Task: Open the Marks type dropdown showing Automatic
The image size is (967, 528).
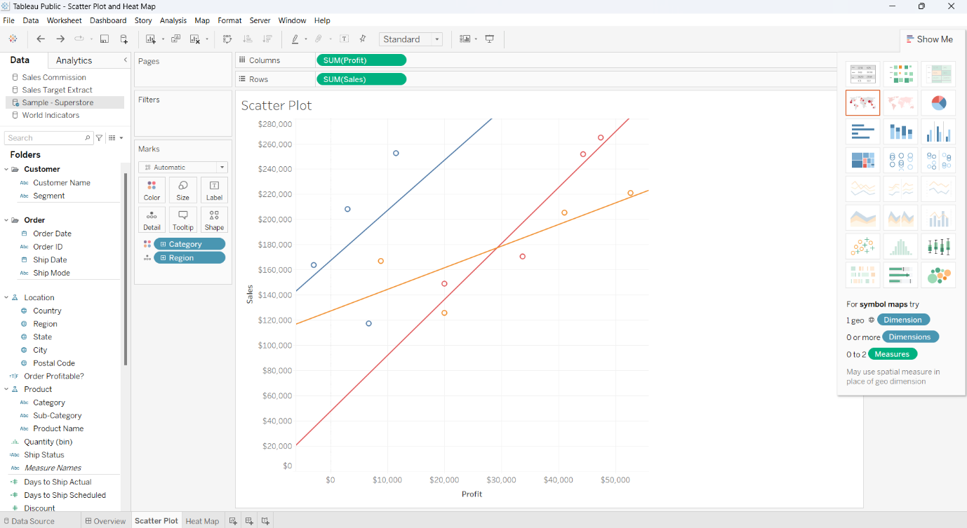Action: pos(182,167)
